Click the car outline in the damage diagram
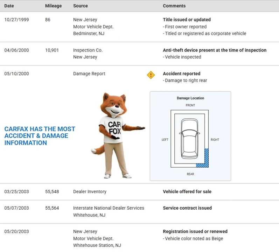 point(189,139)
